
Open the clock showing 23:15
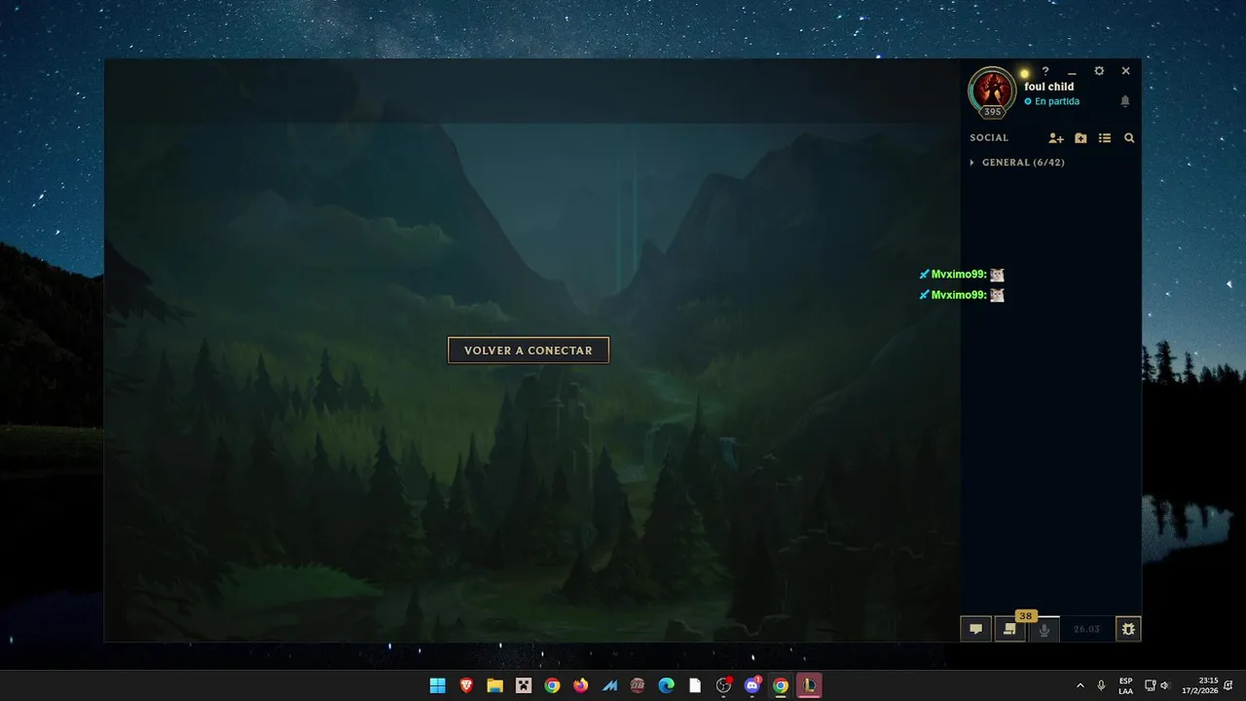tap(1200, 685)
